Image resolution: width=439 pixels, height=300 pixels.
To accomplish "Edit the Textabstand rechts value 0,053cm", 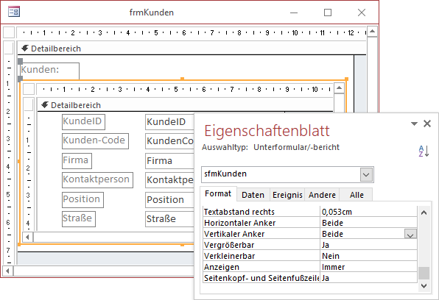I will [368, 212].
